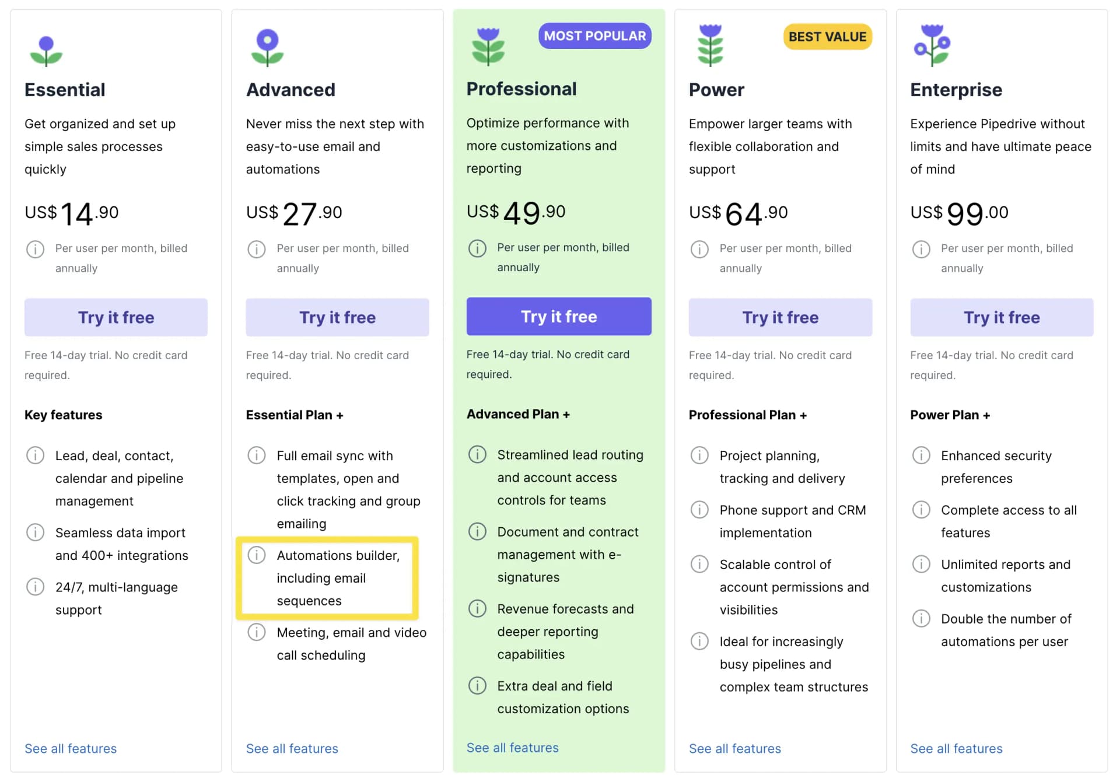
Task: Click the US$ 14.90 price
Action: click(72, 213)
